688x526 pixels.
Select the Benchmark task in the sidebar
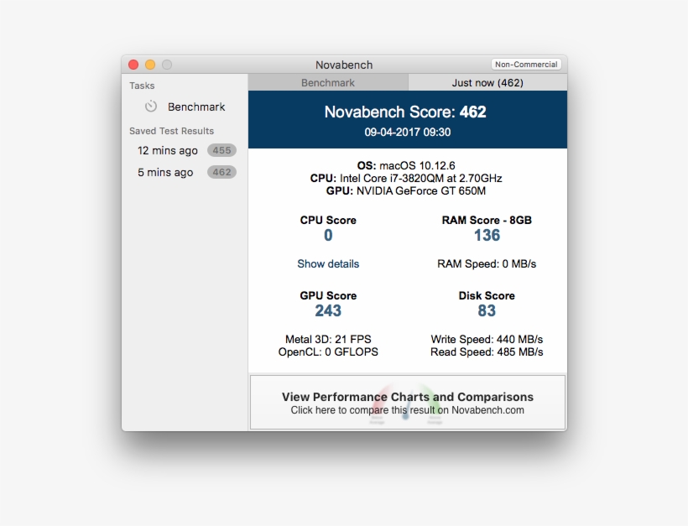196,107
